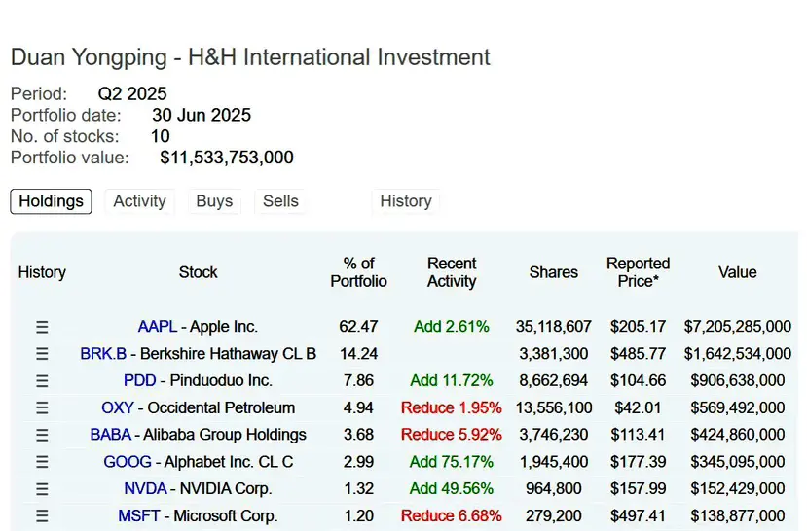The image size is (807, 531).
Task: Click the $345,095,000 value cell
Action: (738, 462)
